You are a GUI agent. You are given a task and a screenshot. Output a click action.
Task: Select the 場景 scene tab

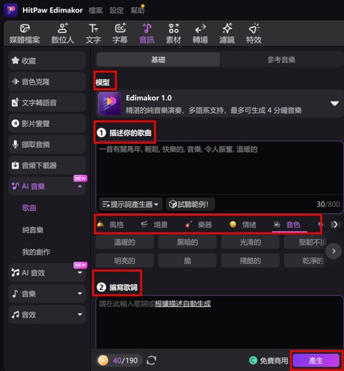tap(155, 225)
